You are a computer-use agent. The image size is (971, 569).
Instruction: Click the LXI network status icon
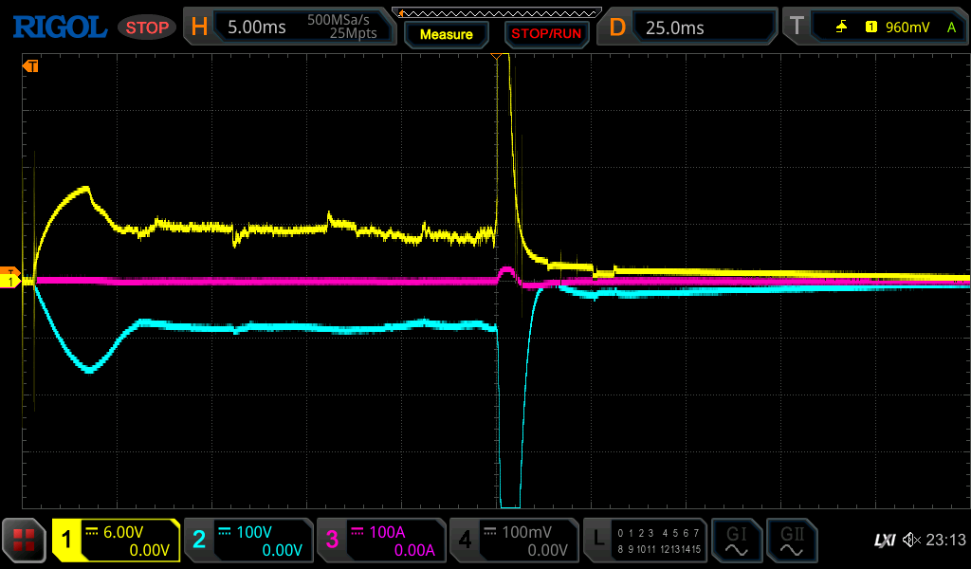point(884,541)
